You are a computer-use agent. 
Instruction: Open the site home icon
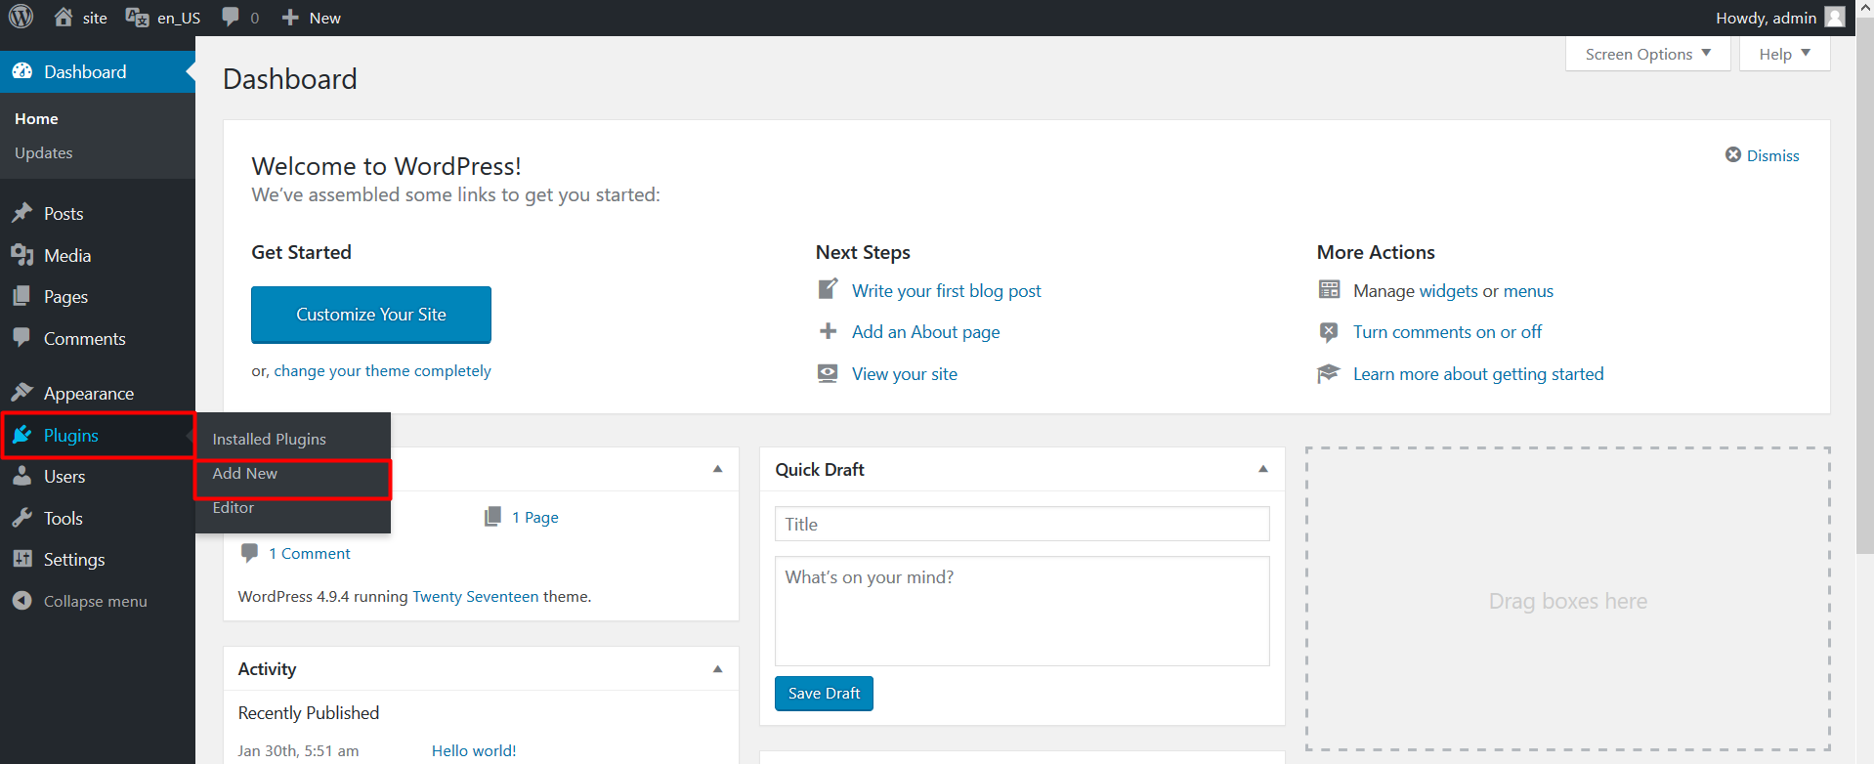(x=64, y=17)
